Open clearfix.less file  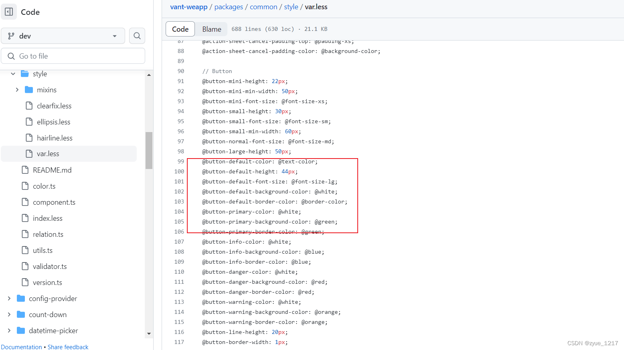click(x=54, y=106)
